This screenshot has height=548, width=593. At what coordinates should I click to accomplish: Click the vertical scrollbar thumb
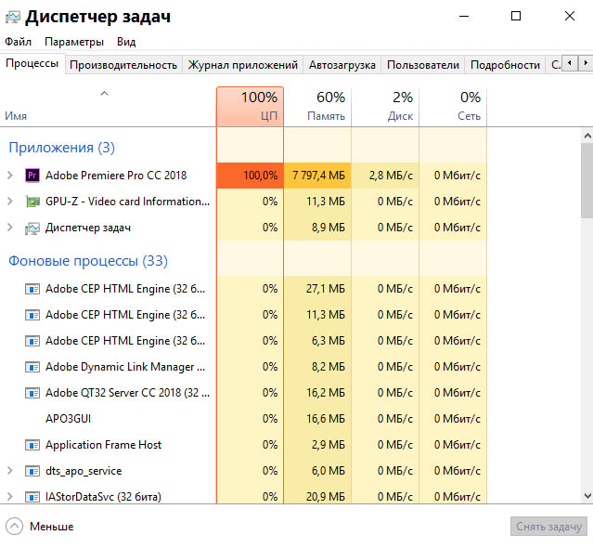point(587,180)
